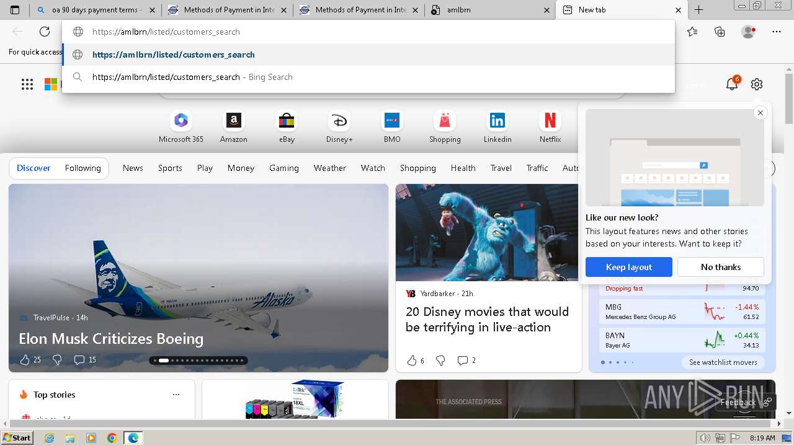Dislike the Disney movies article
794x446 pixels.
[x=440, y=361]
